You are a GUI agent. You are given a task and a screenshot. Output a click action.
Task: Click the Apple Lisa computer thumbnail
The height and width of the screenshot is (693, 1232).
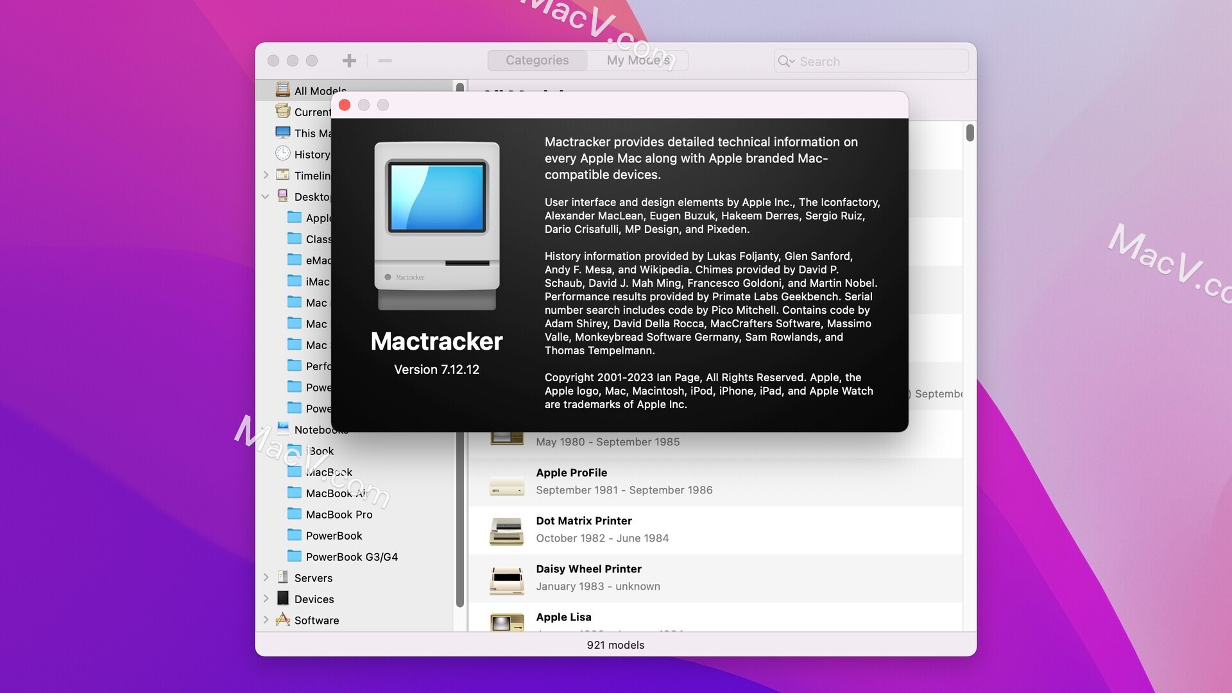point(507,622)
